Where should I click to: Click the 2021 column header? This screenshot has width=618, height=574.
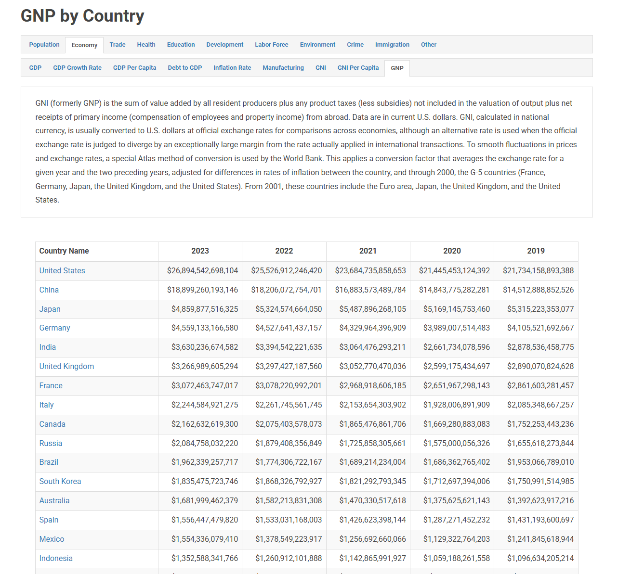[x=368, y=251]
